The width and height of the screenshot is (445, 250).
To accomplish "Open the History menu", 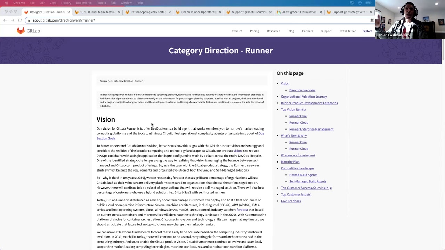I will click(66, 3).
